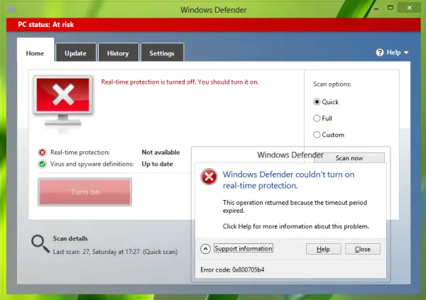Click the "PC status: At risk" banner text
The height and width of the screenshot is (300, 426).
(x=46, y=24)
